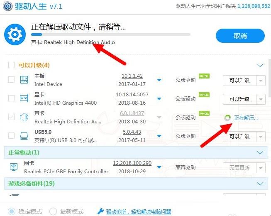Click the spinning 正在解压 progress indicator

pos(227,118)
